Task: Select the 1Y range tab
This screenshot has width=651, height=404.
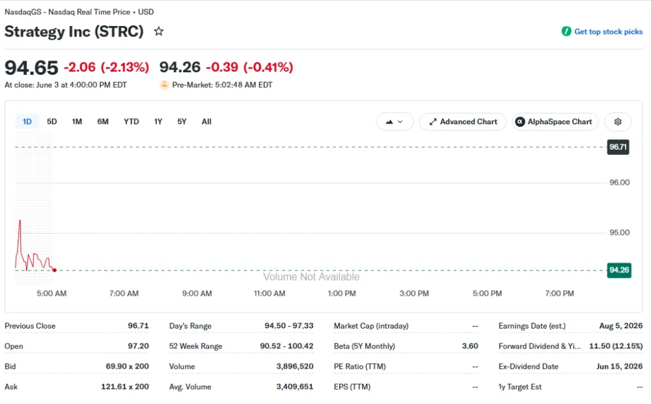Action: 158,122
